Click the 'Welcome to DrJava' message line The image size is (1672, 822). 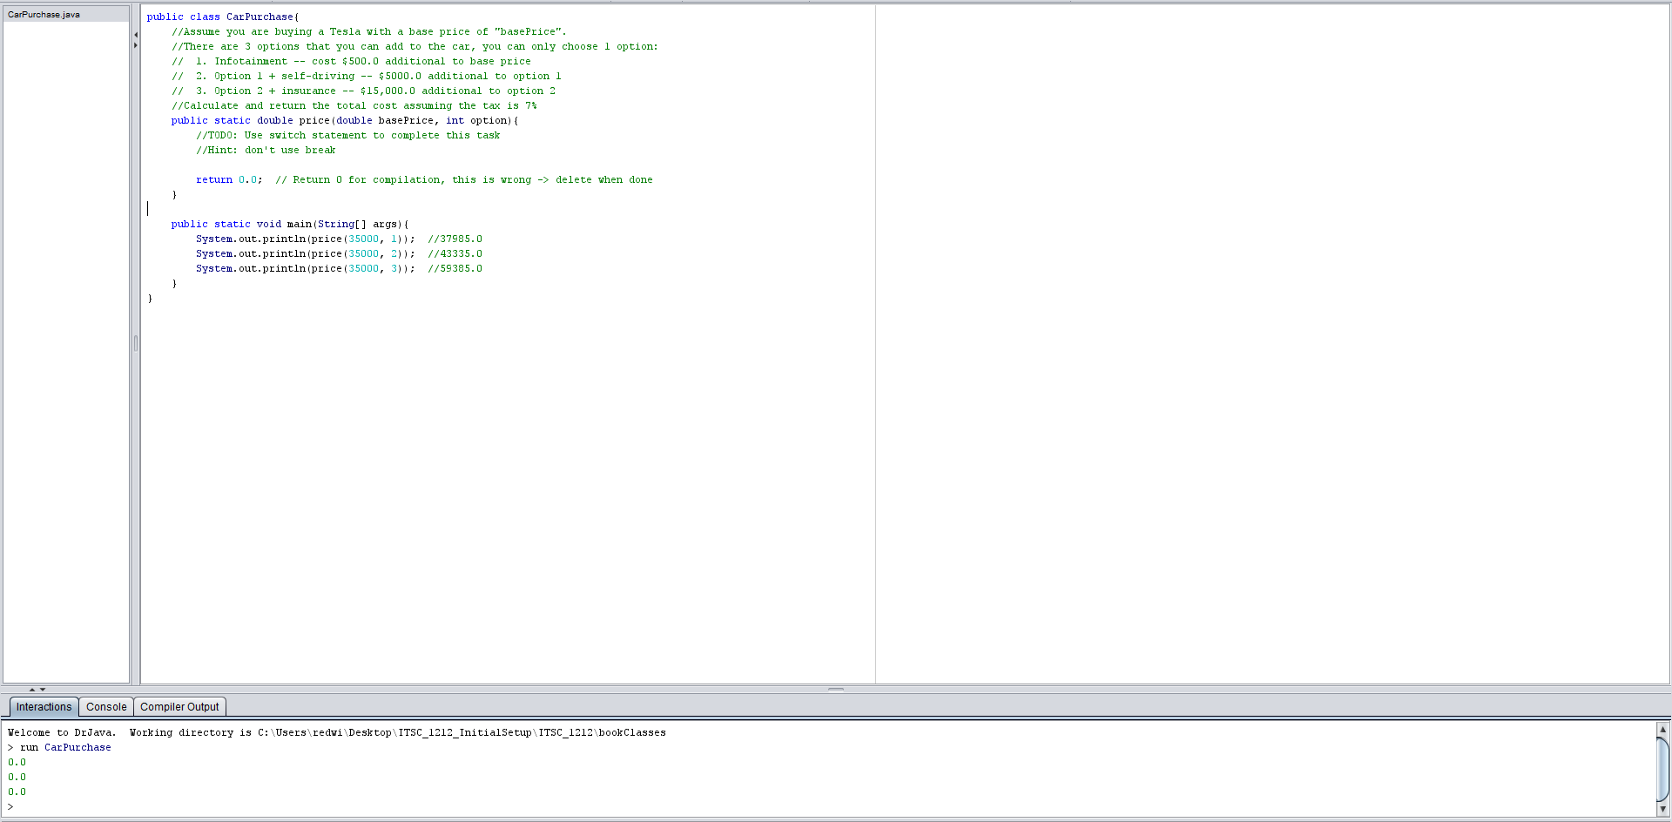click(337, 732)
